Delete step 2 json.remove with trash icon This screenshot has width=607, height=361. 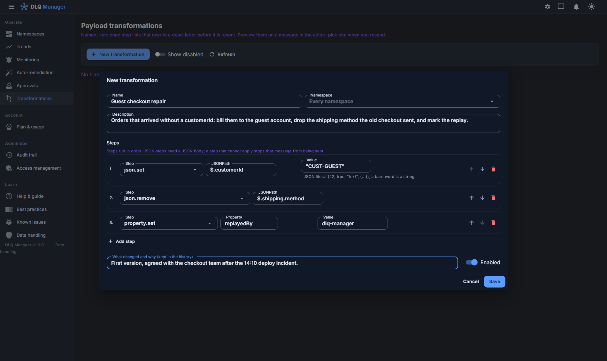coord(493,198)
